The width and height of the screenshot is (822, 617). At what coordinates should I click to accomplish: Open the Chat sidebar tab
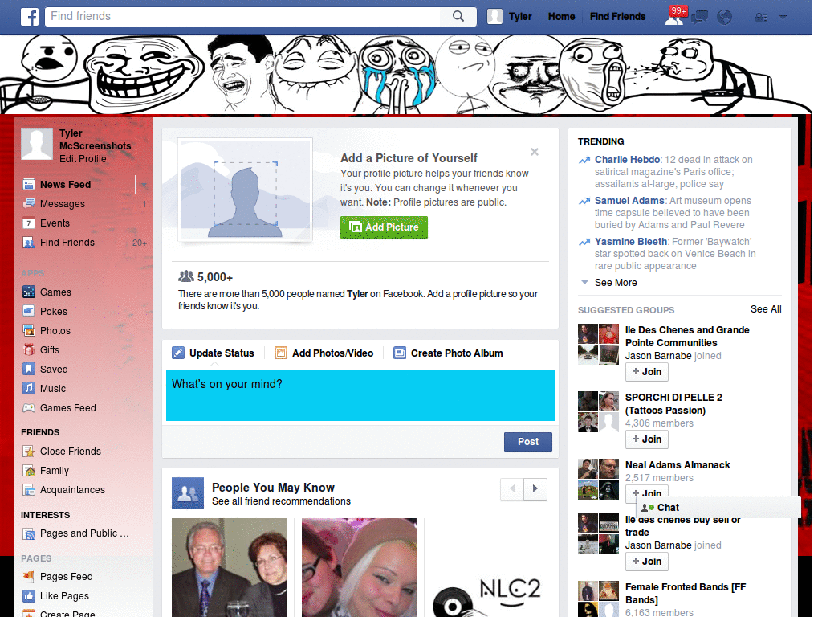click(718, 508)
